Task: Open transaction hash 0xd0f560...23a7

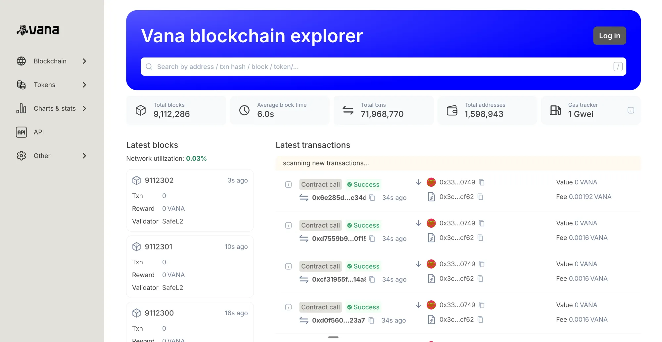Action: (x=338, y=321)
